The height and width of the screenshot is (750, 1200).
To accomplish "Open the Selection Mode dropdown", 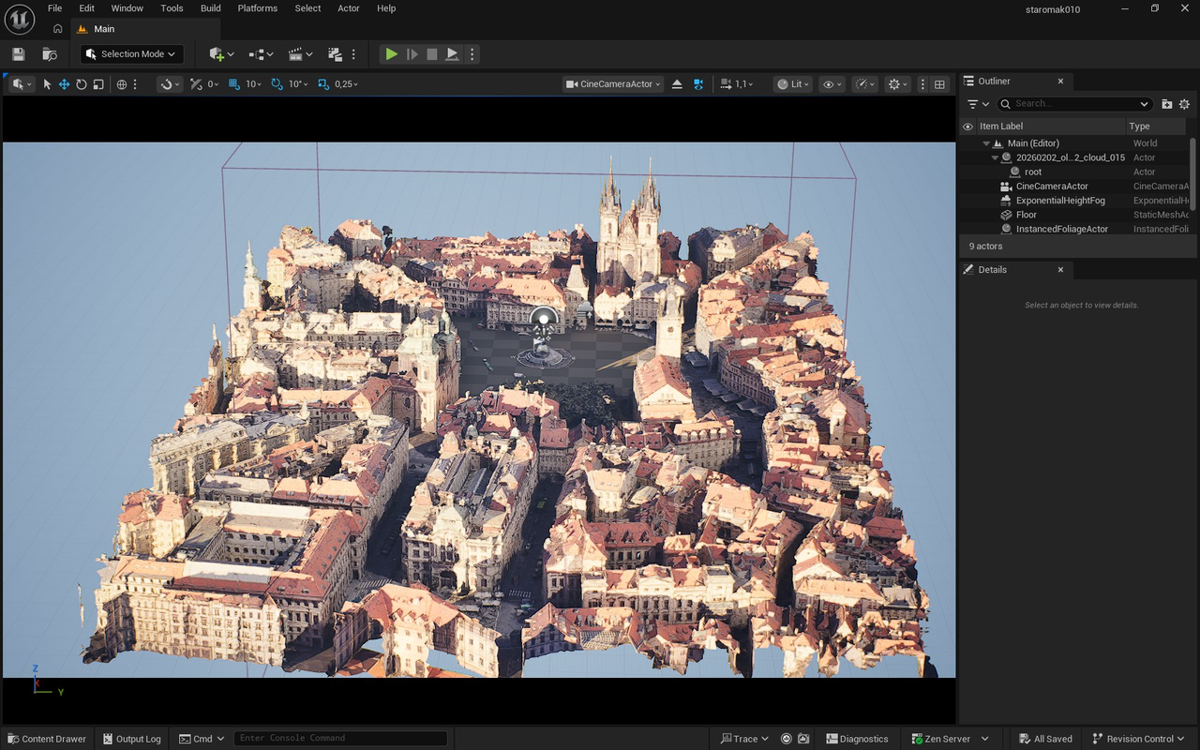I will 131,54.
